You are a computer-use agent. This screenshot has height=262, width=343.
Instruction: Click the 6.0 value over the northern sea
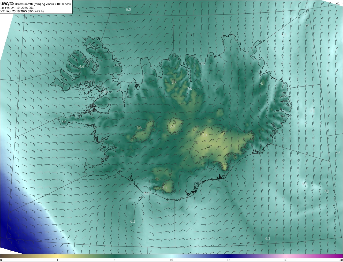tap(128, 10)
